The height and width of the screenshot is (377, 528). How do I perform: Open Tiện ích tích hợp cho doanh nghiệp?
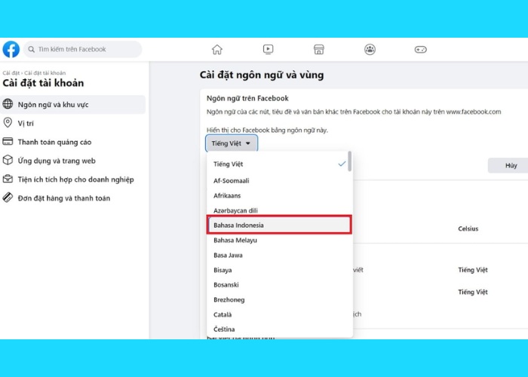pos(75,179)
